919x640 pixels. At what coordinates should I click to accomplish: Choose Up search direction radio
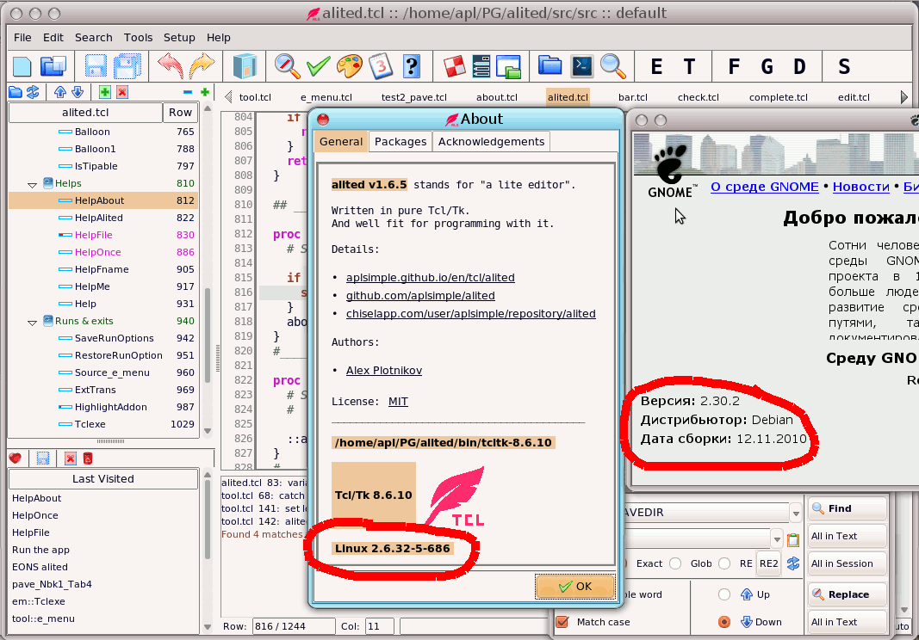[x=724, y=594]
